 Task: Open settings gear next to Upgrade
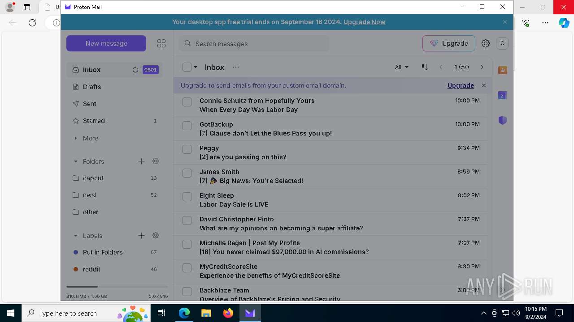tap(486, 43)
